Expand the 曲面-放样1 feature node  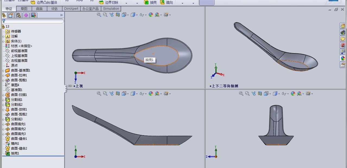click(3, 109)
